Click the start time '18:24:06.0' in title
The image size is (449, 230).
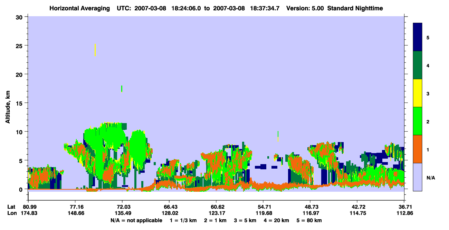[186, 8]
